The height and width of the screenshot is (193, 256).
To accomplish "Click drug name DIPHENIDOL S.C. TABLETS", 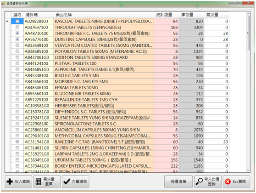I will coord(104,112).
